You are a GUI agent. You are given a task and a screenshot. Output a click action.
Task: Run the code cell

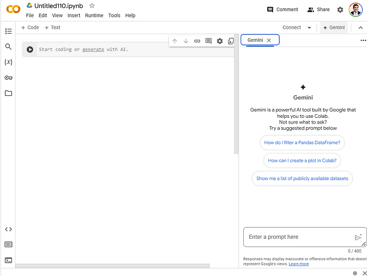click(30, 49)
